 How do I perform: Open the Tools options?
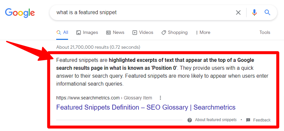pos(265,33)
